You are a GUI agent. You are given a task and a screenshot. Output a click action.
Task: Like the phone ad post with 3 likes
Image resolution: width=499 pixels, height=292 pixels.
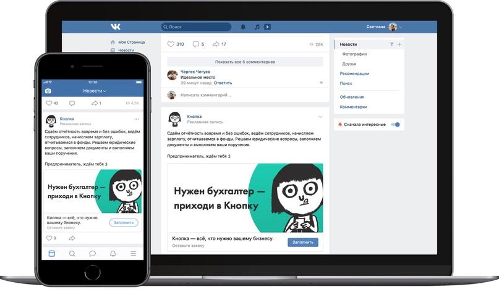[x=49, y=238]
